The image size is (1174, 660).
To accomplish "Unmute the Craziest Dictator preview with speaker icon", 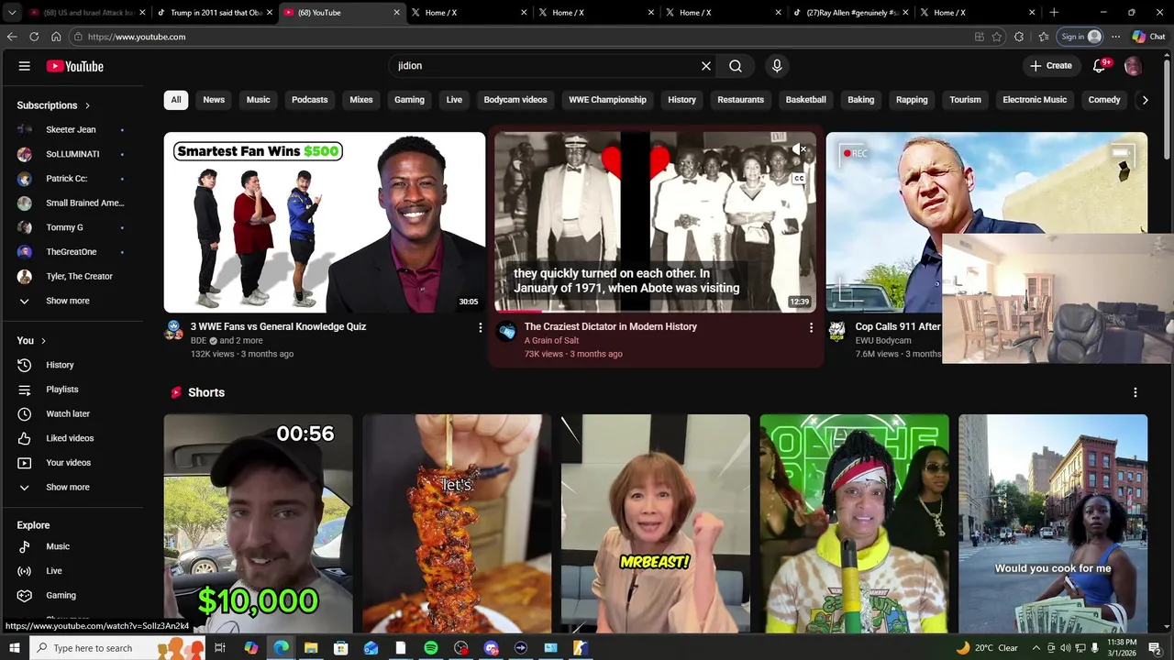I will pyautogui.click(x=799, y=149).
